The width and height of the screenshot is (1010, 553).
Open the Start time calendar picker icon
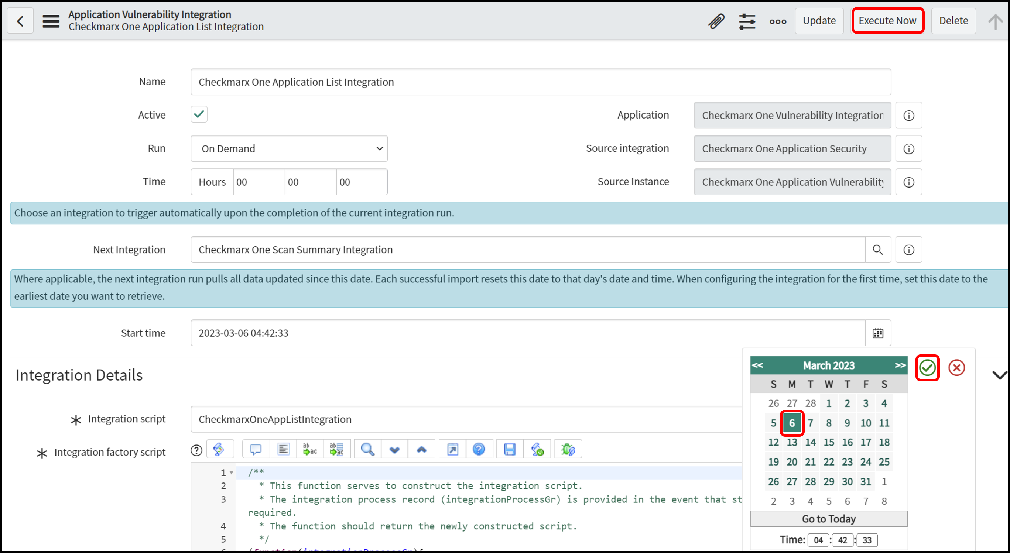click(x=878, y=333)
